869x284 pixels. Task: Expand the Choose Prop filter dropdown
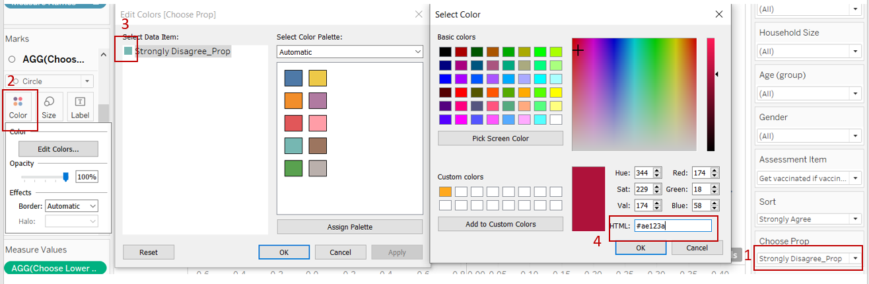tap(809, 258)
